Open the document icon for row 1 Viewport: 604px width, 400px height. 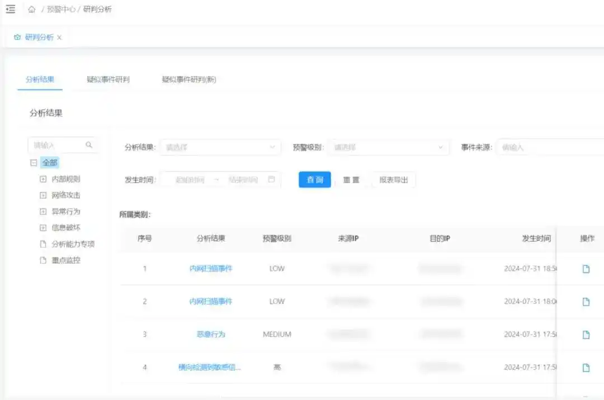click(586, 269)
